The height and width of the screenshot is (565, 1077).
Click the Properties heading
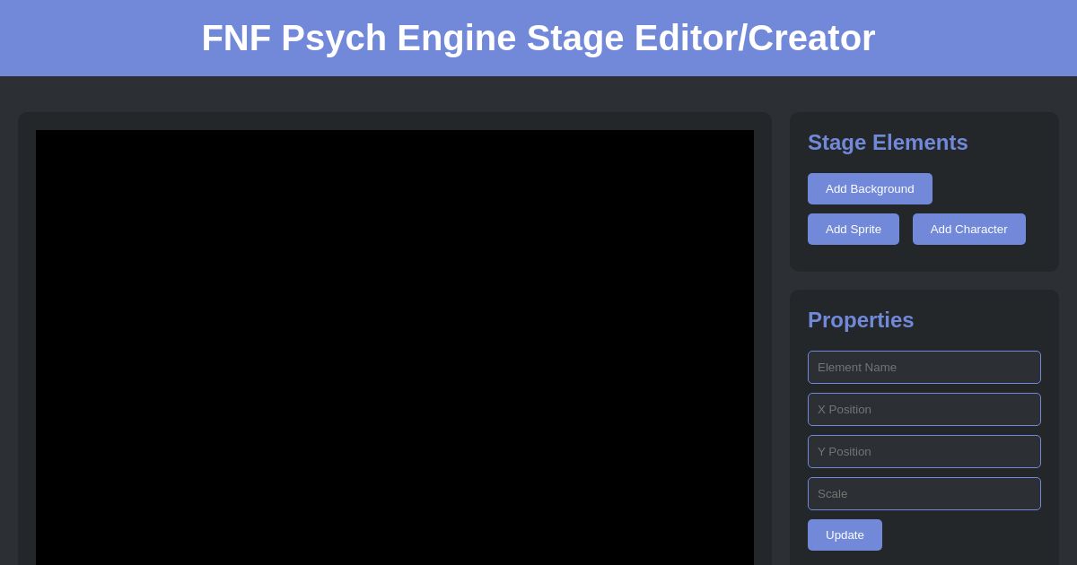point(860,320)
